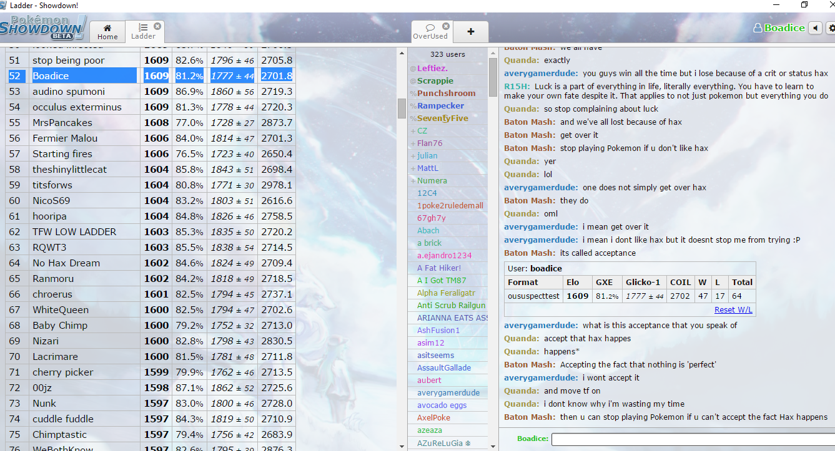Click MrsPancakes in the ladder list
Screen dimensions: 835x451
(62, 122)
